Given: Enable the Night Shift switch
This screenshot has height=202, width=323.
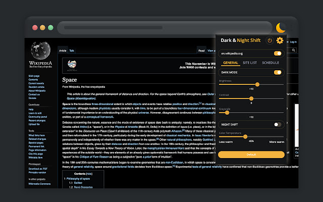Looking at the screenshot, I should (x=278, y=125).
